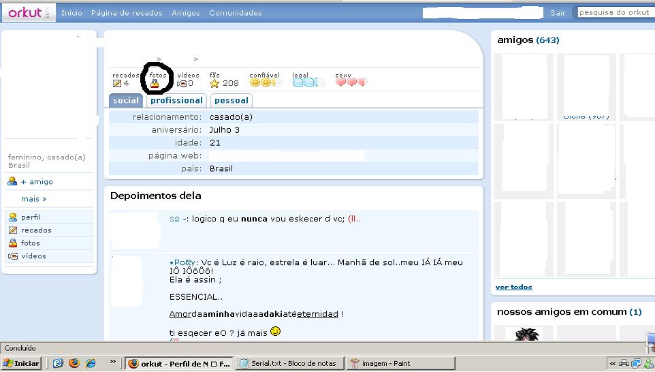
Task: Open the perfil sidebar link
Action: point(31,217)
